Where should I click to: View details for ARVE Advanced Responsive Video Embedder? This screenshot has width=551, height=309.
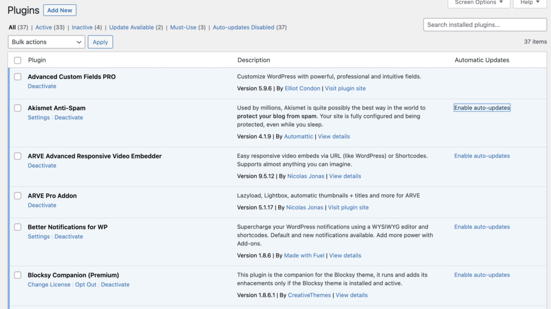click(345, 176)
